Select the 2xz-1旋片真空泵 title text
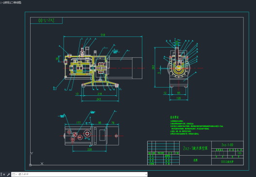 [195, 148]
